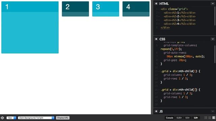This screenshot has height=121, width=216.
Task: Set preview zoom to 0.25x
Action: point(179,118)
